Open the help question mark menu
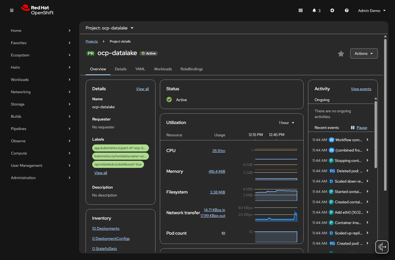Screen dimensions: 395x260 (x=347, y=10)
